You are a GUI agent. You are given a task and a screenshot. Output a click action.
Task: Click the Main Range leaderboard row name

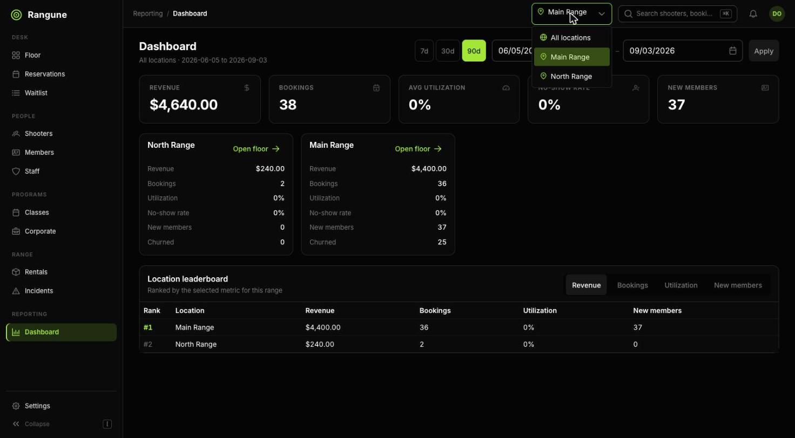click(194, 327)
